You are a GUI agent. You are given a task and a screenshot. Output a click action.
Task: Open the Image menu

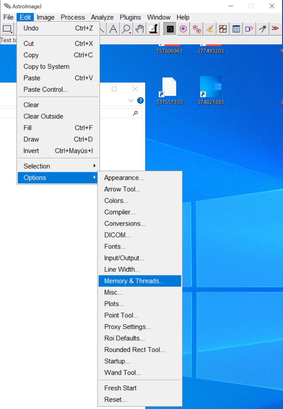point(46,17)
